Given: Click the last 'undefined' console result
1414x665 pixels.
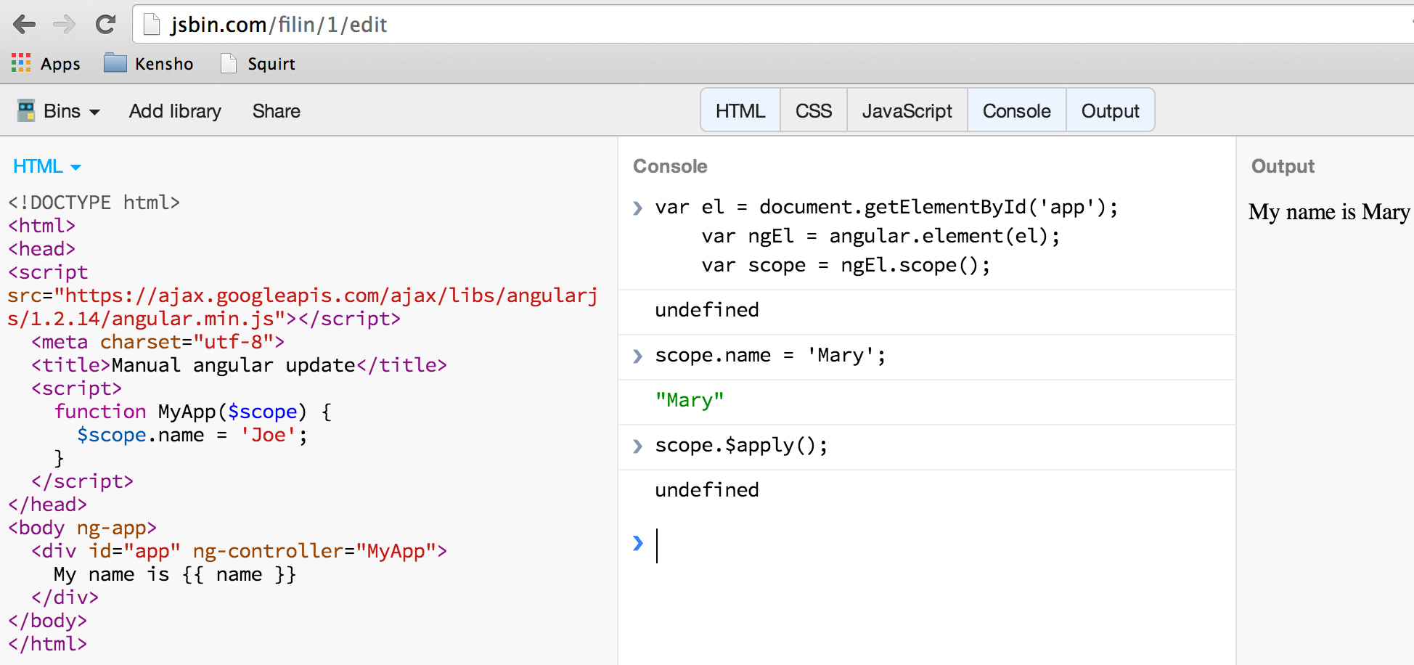Looking at the screenshot, I should coord(707,490).
